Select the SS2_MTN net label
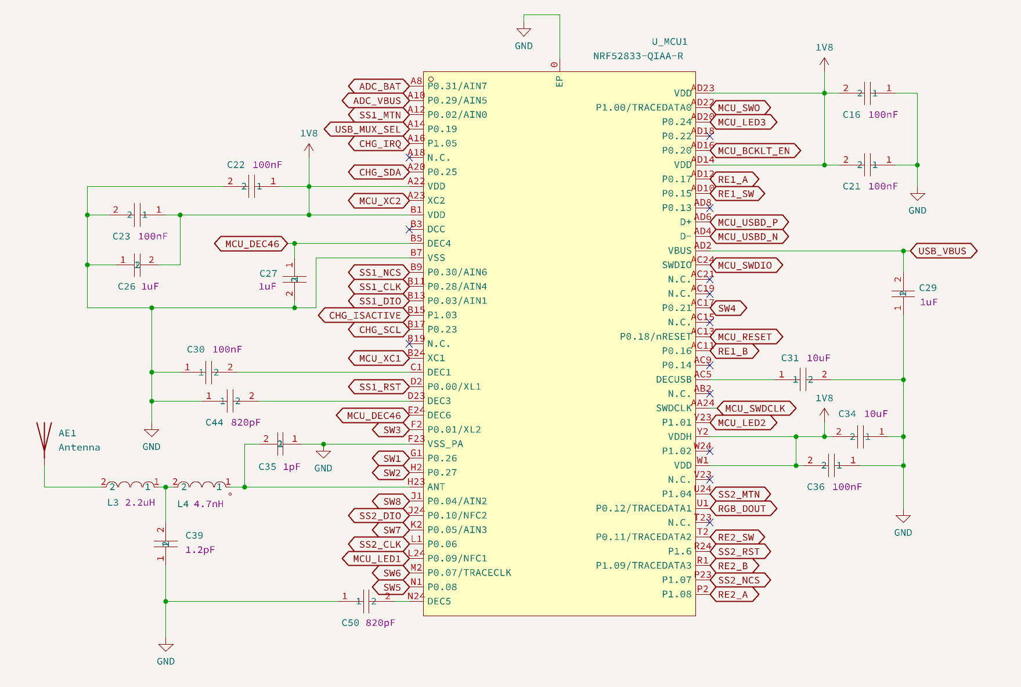 coord(741,494)
